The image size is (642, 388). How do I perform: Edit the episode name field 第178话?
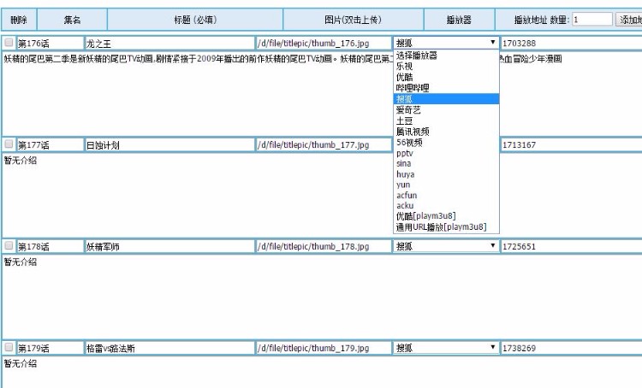click(x=50, y=246)
